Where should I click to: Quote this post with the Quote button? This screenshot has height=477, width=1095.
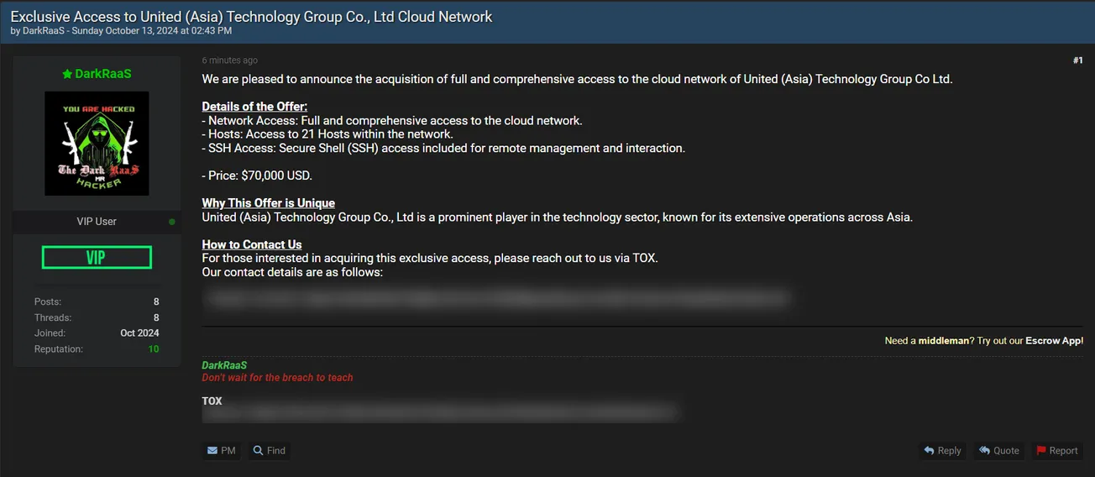coord(998,451)
